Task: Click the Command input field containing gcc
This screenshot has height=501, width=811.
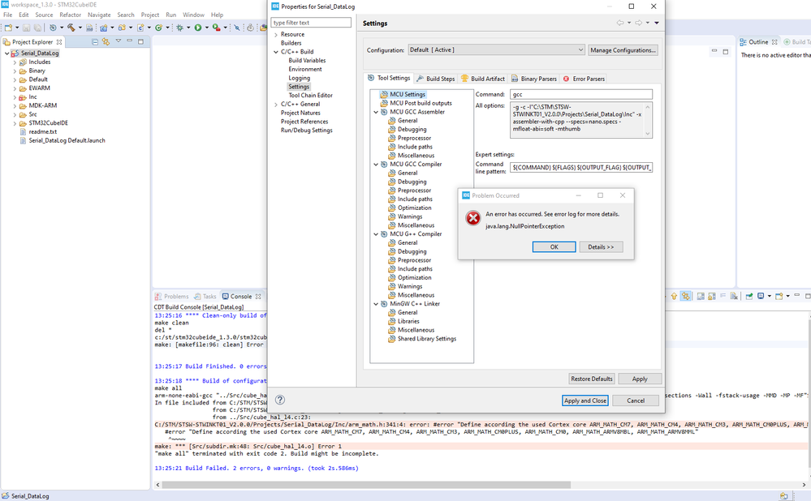Action: pos(580,95)
